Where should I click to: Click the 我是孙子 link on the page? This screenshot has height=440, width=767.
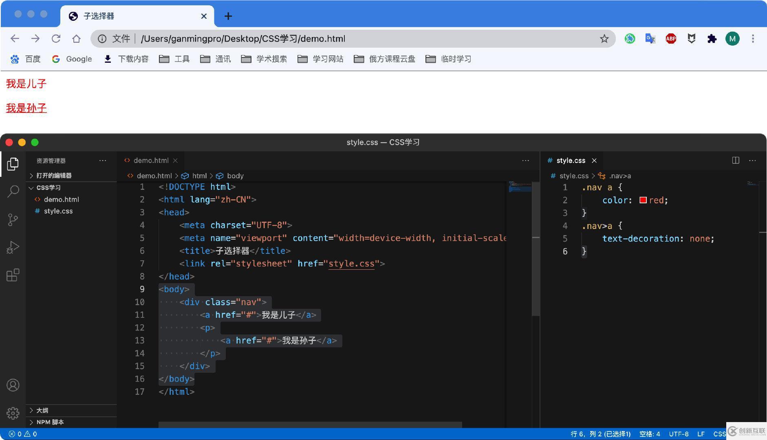26,108
